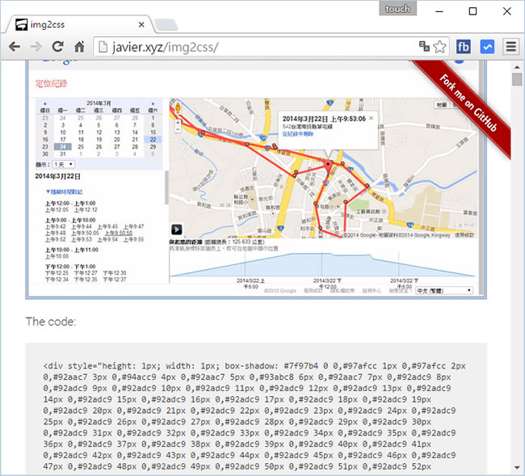Screen dimensions: 525x476
Task: Open the display duration dropdown under the calendar
Action: point(61,164)
